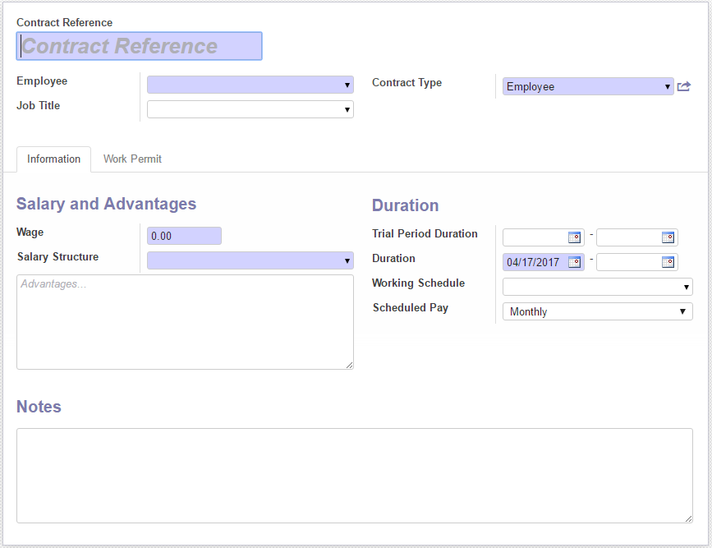The image size is (712, 548).
Task: Open calendar for Trial Period start date
Action: 574,237
